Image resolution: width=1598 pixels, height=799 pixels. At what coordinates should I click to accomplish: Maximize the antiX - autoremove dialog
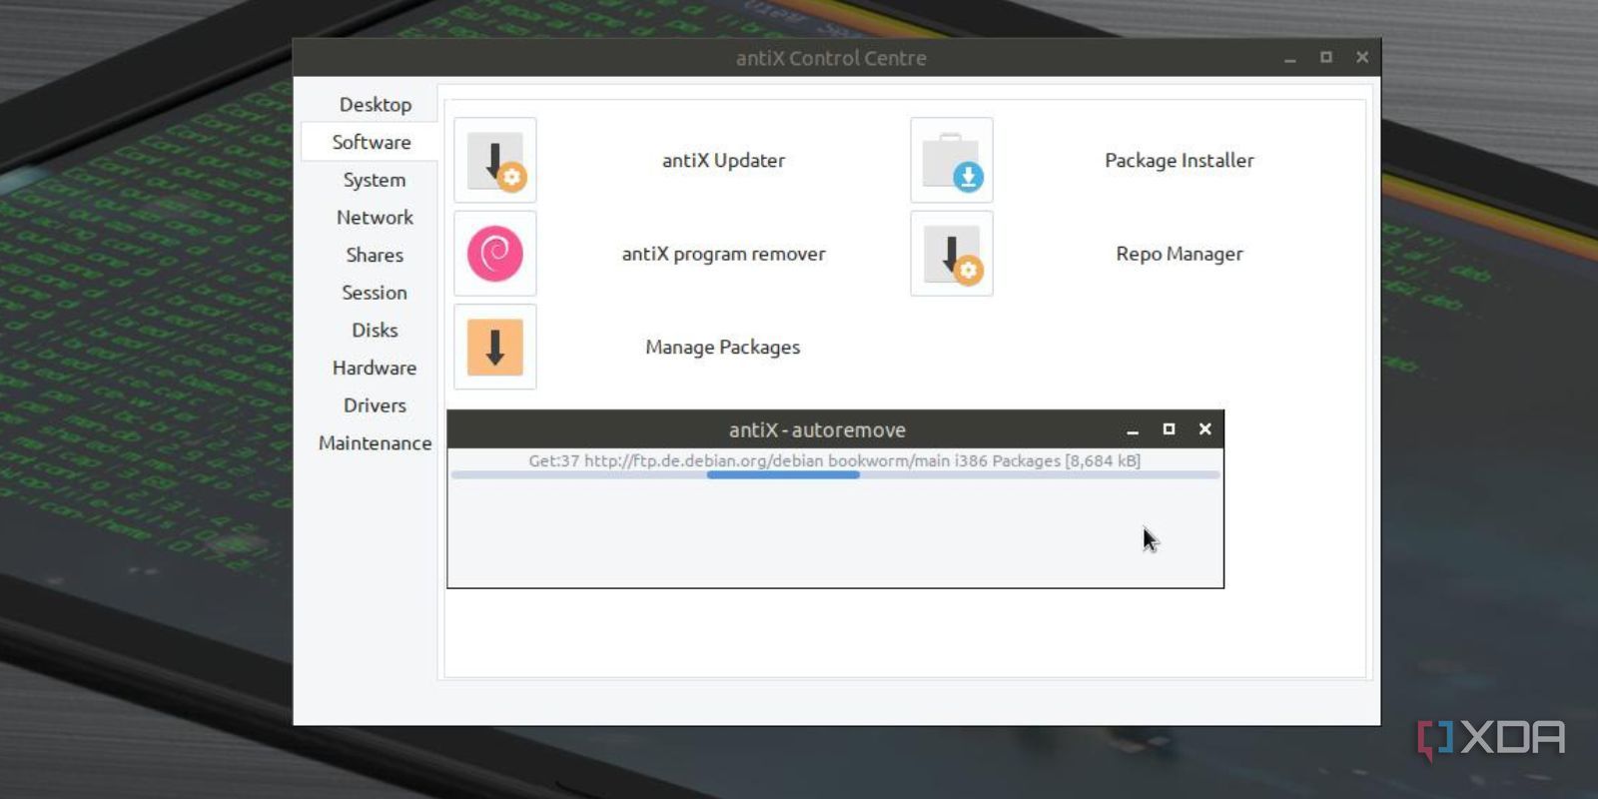coord(1169,429)
